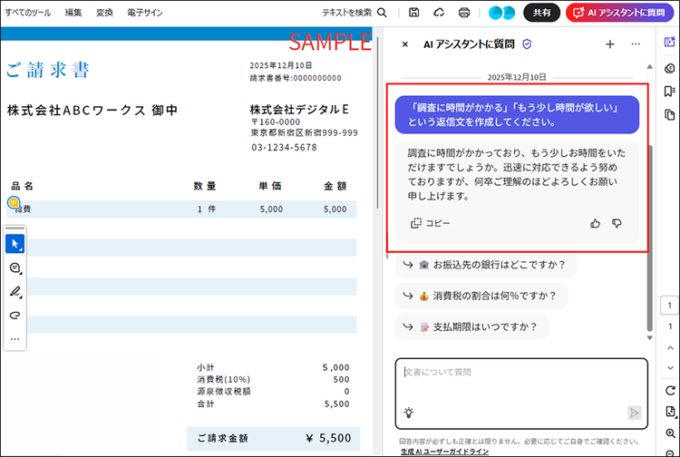Click the save floppy disk icon

(x=413, y=13)
